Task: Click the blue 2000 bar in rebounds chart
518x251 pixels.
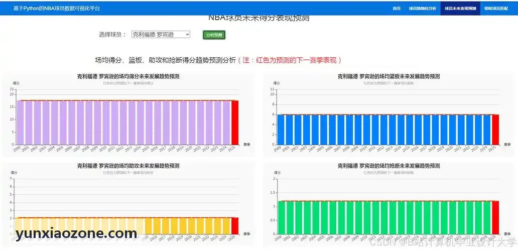Action: pos(281,130)
